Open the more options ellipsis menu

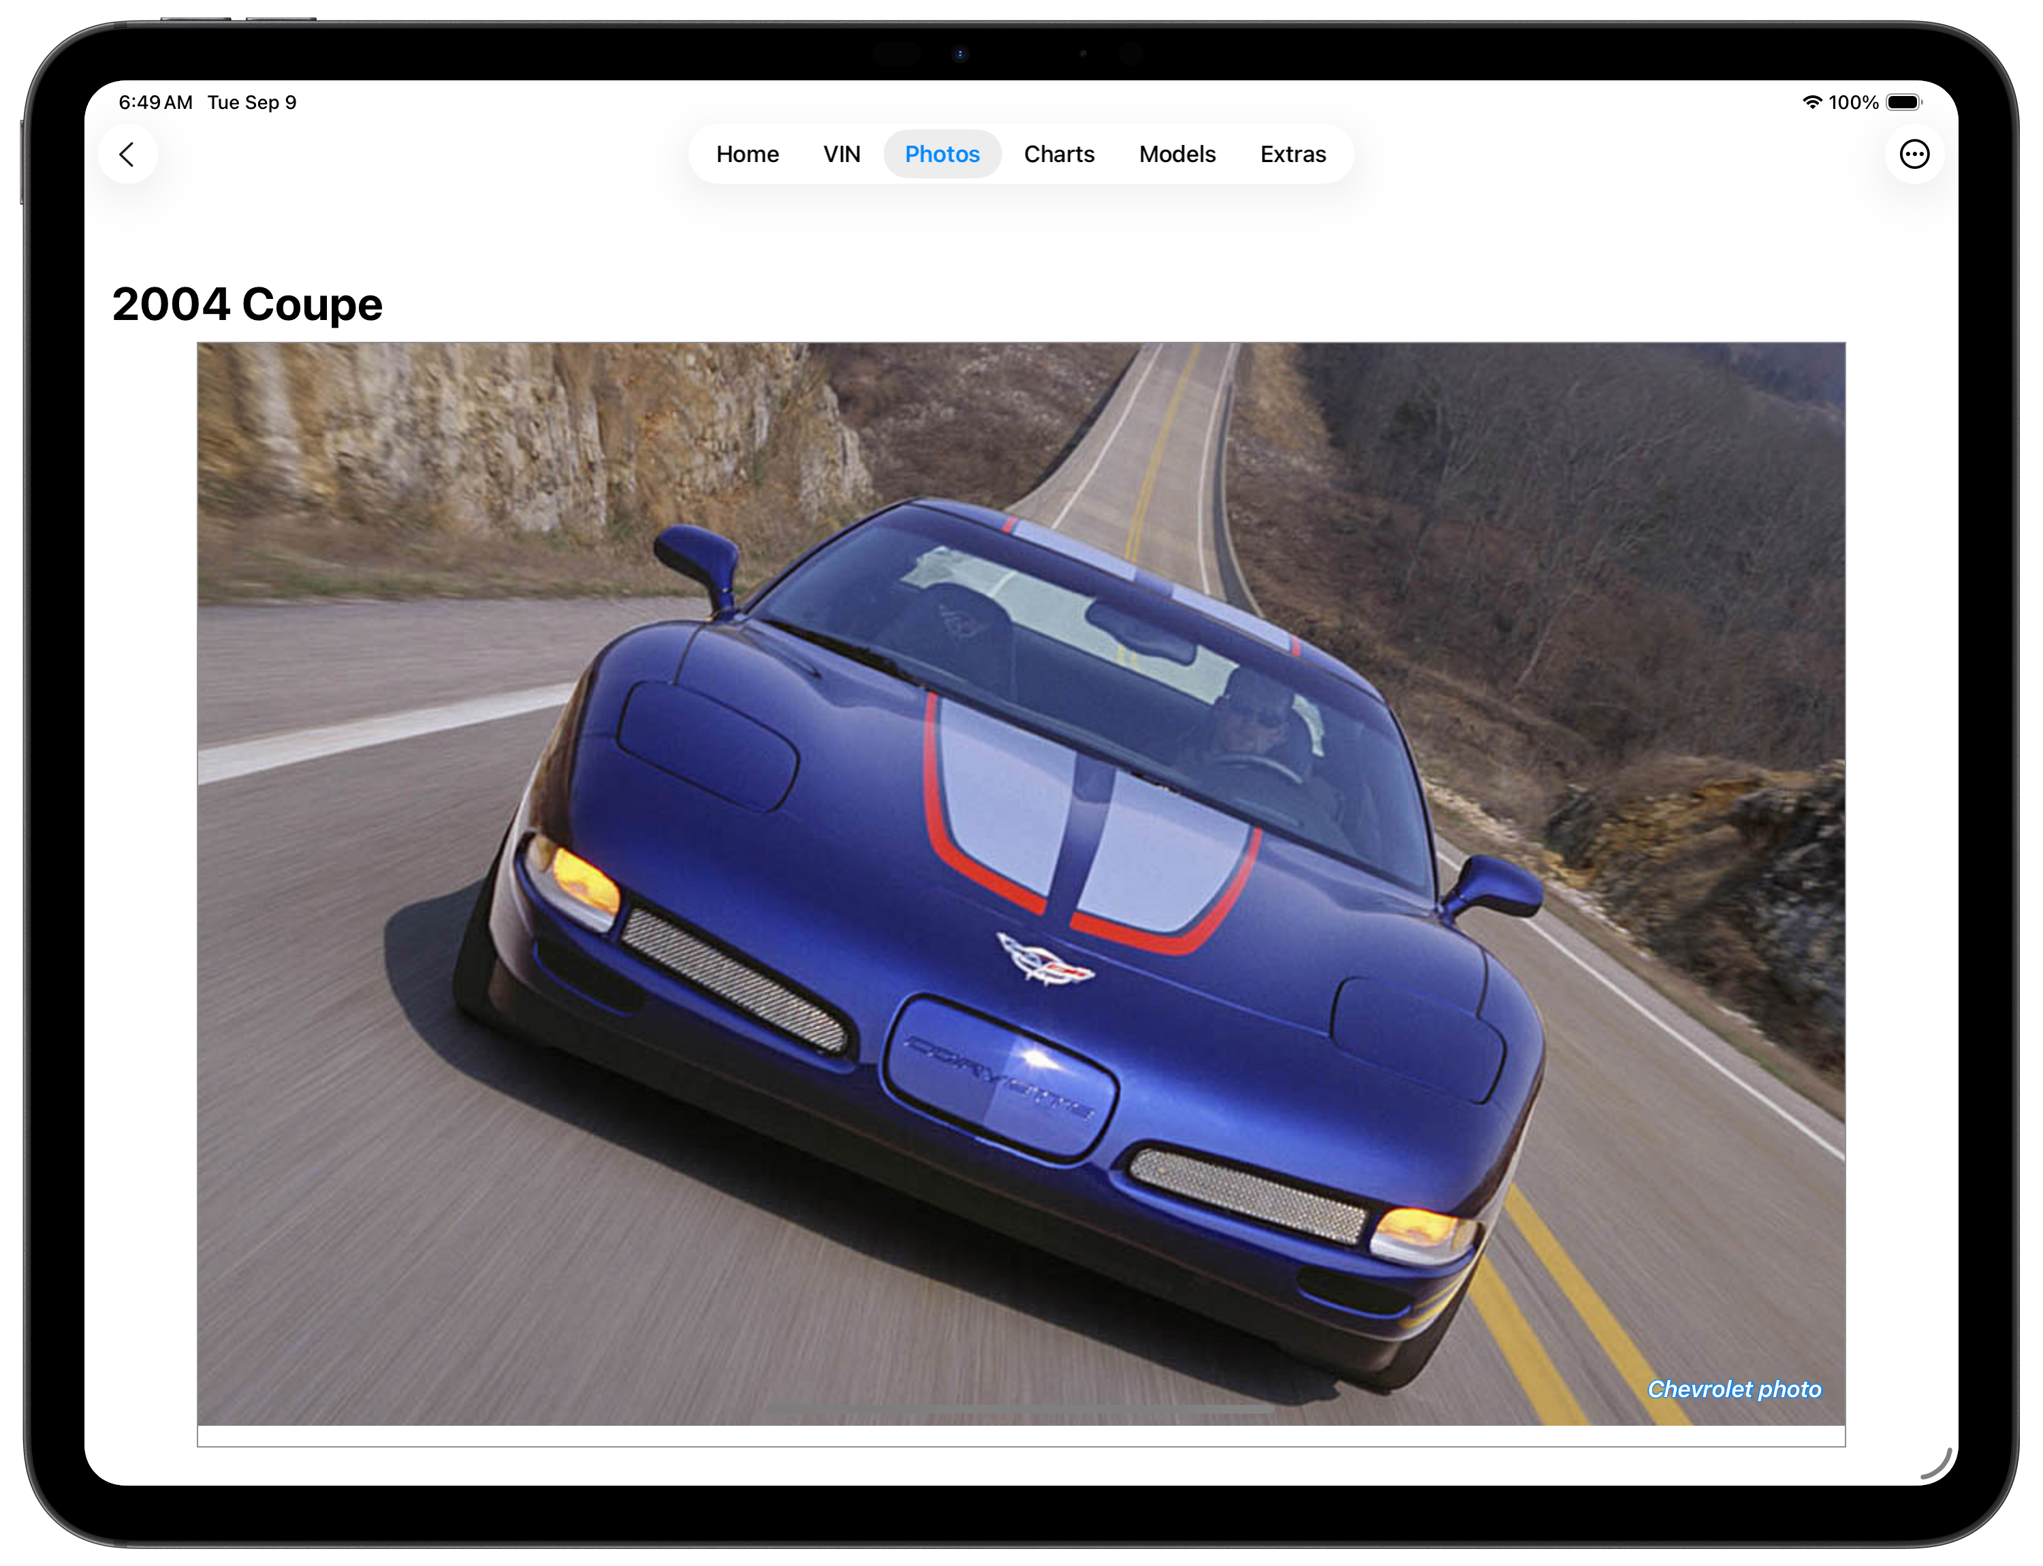pyautogui.click(x=1914, y=154)
